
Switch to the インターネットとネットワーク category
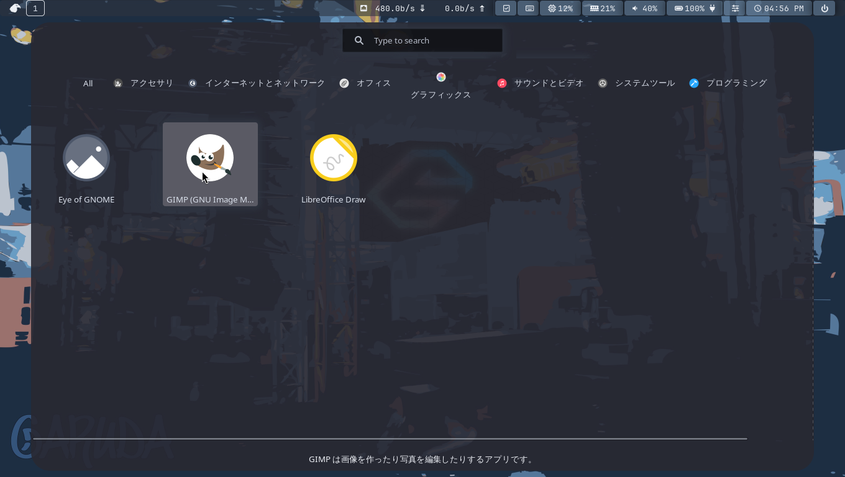tap(257, 83)
